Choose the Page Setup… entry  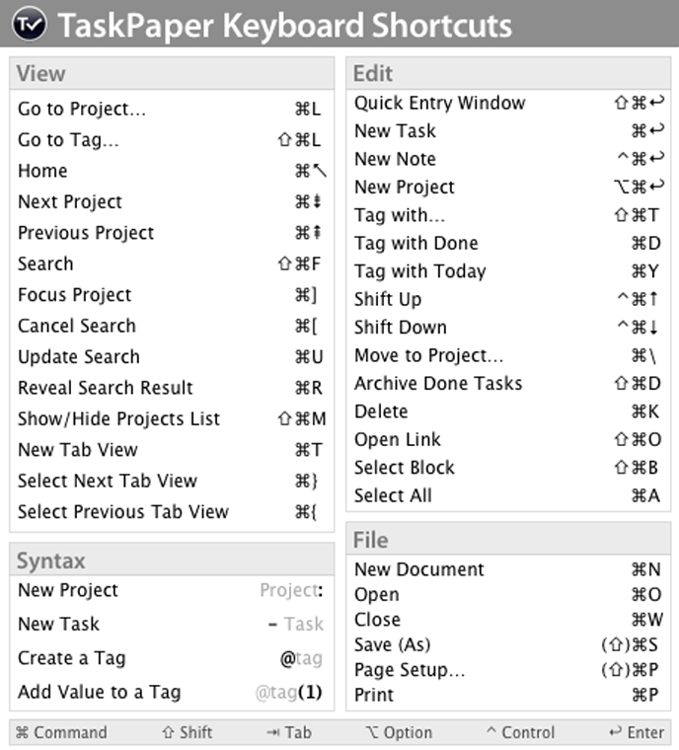pos(410,670)
